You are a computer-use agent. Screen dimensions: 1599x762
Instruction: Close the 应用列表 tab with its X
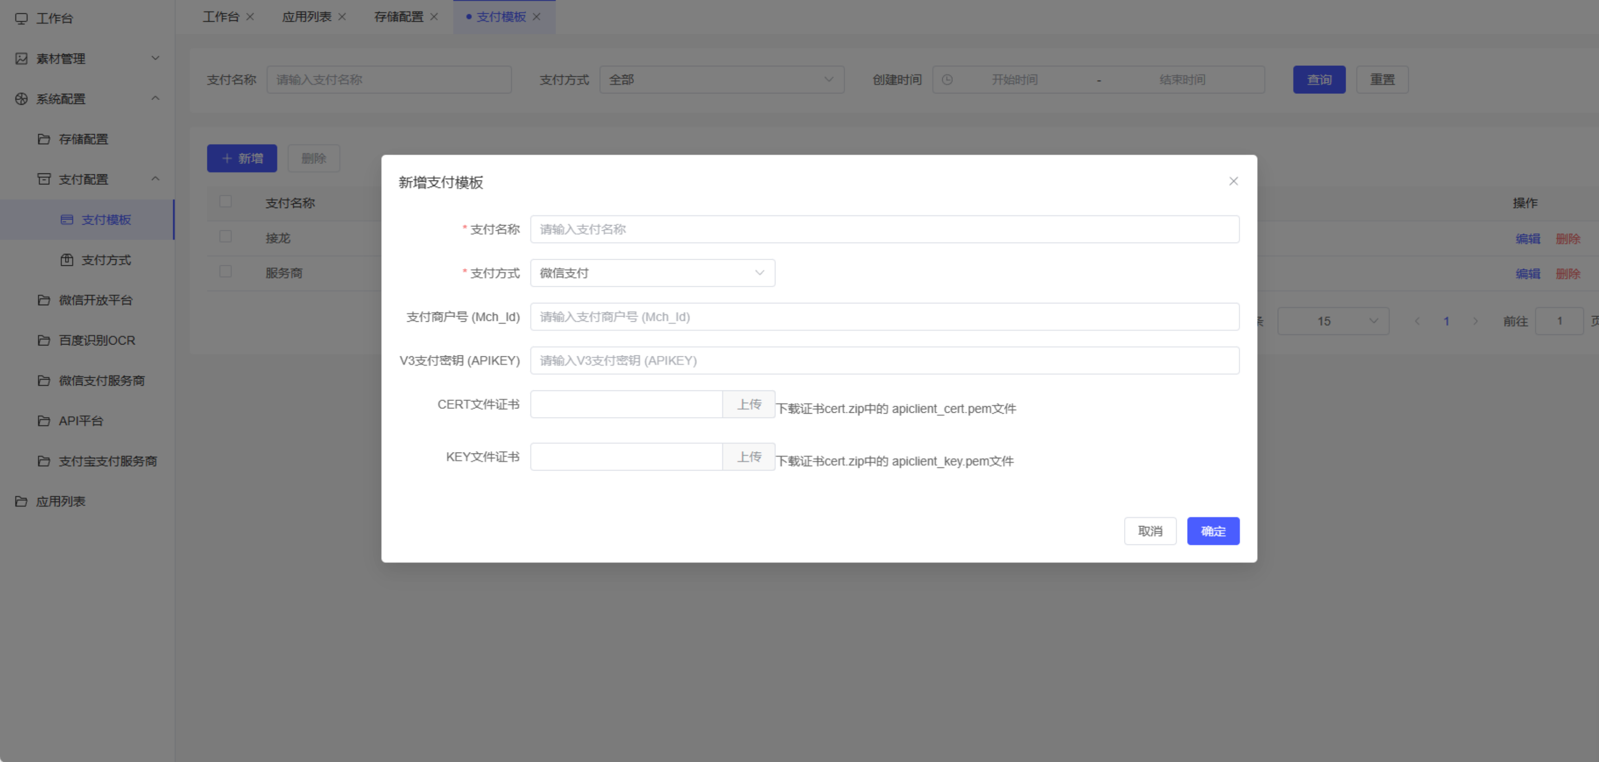point(342,17)
